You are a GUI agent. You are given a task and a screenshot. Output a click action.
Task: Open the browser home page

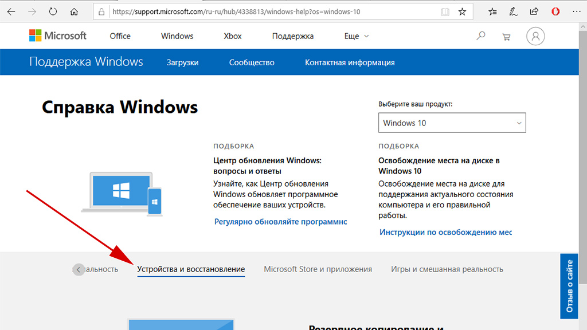[74, 11]
